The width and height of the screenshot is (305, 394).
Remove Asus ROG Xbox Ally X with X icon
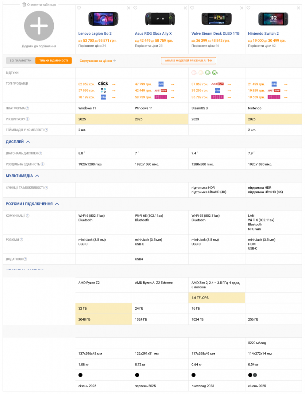point(185,8)
